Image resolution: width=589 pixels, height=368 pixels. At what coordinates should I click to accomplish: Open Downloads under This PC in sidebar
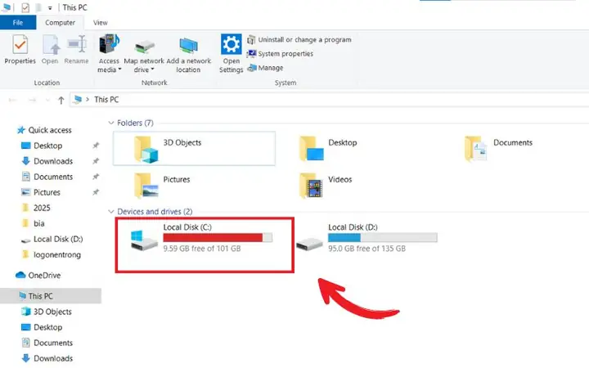point(47,358)
